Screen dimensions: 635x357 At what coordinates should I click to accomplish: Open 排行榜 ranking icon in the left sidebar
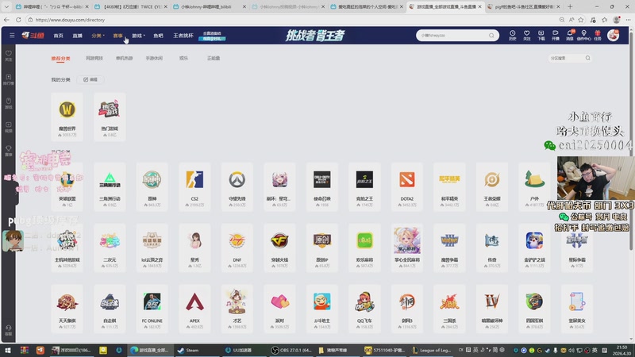coord(9,79)
